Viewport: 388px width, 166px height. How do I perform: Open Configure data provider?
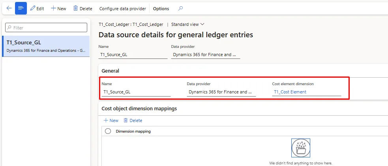pyautogui.click(x=123, y=9)
